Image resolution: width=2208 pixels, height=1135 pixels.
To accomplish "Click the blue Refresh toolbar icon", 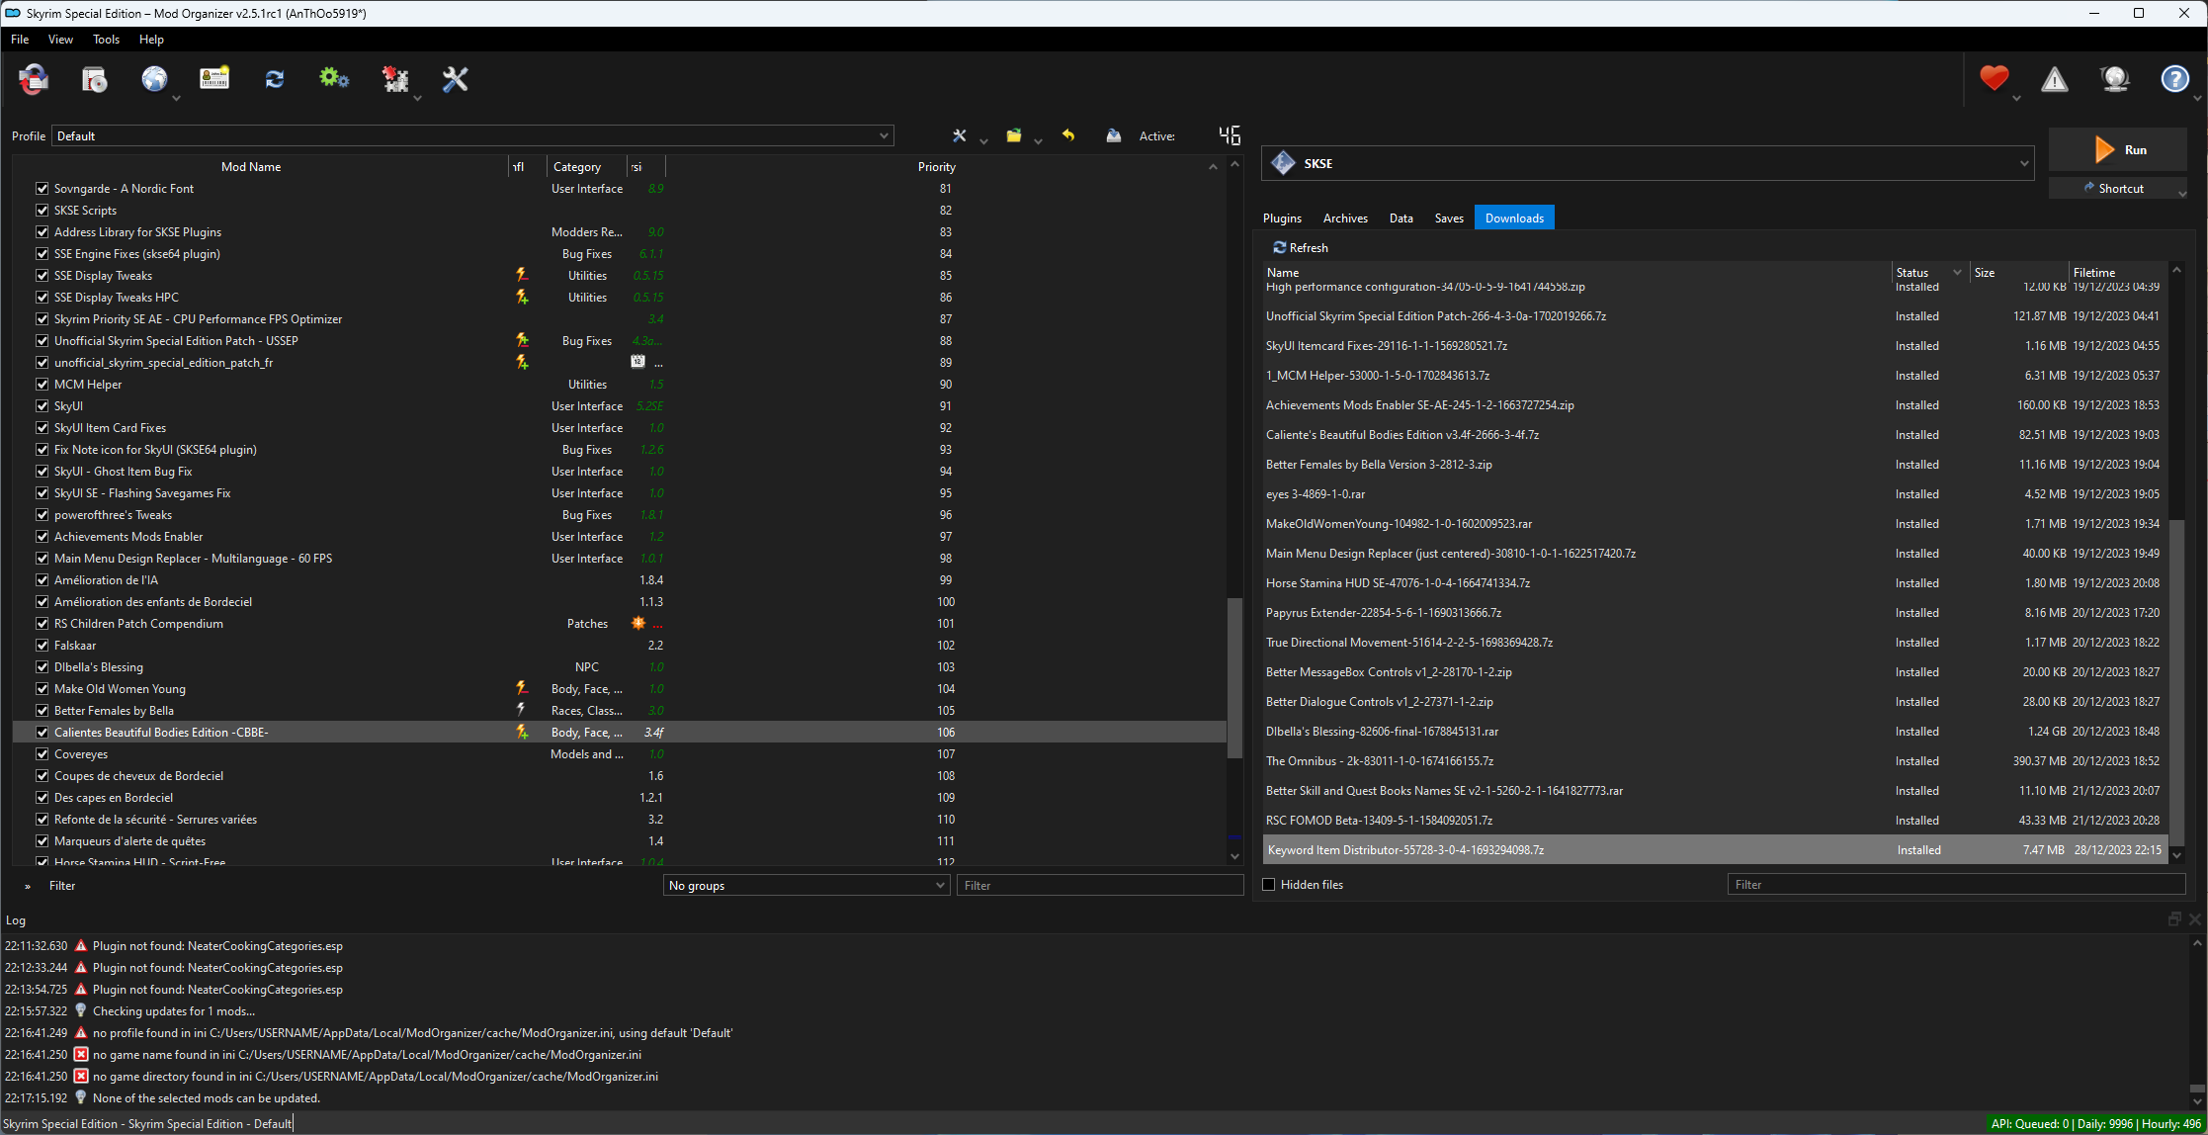I will coord(275,79).
